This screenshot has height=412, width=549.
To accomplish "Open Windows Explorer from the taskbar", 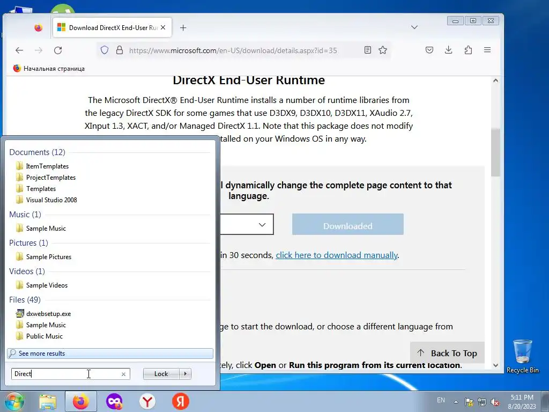I will pos(48,401).
